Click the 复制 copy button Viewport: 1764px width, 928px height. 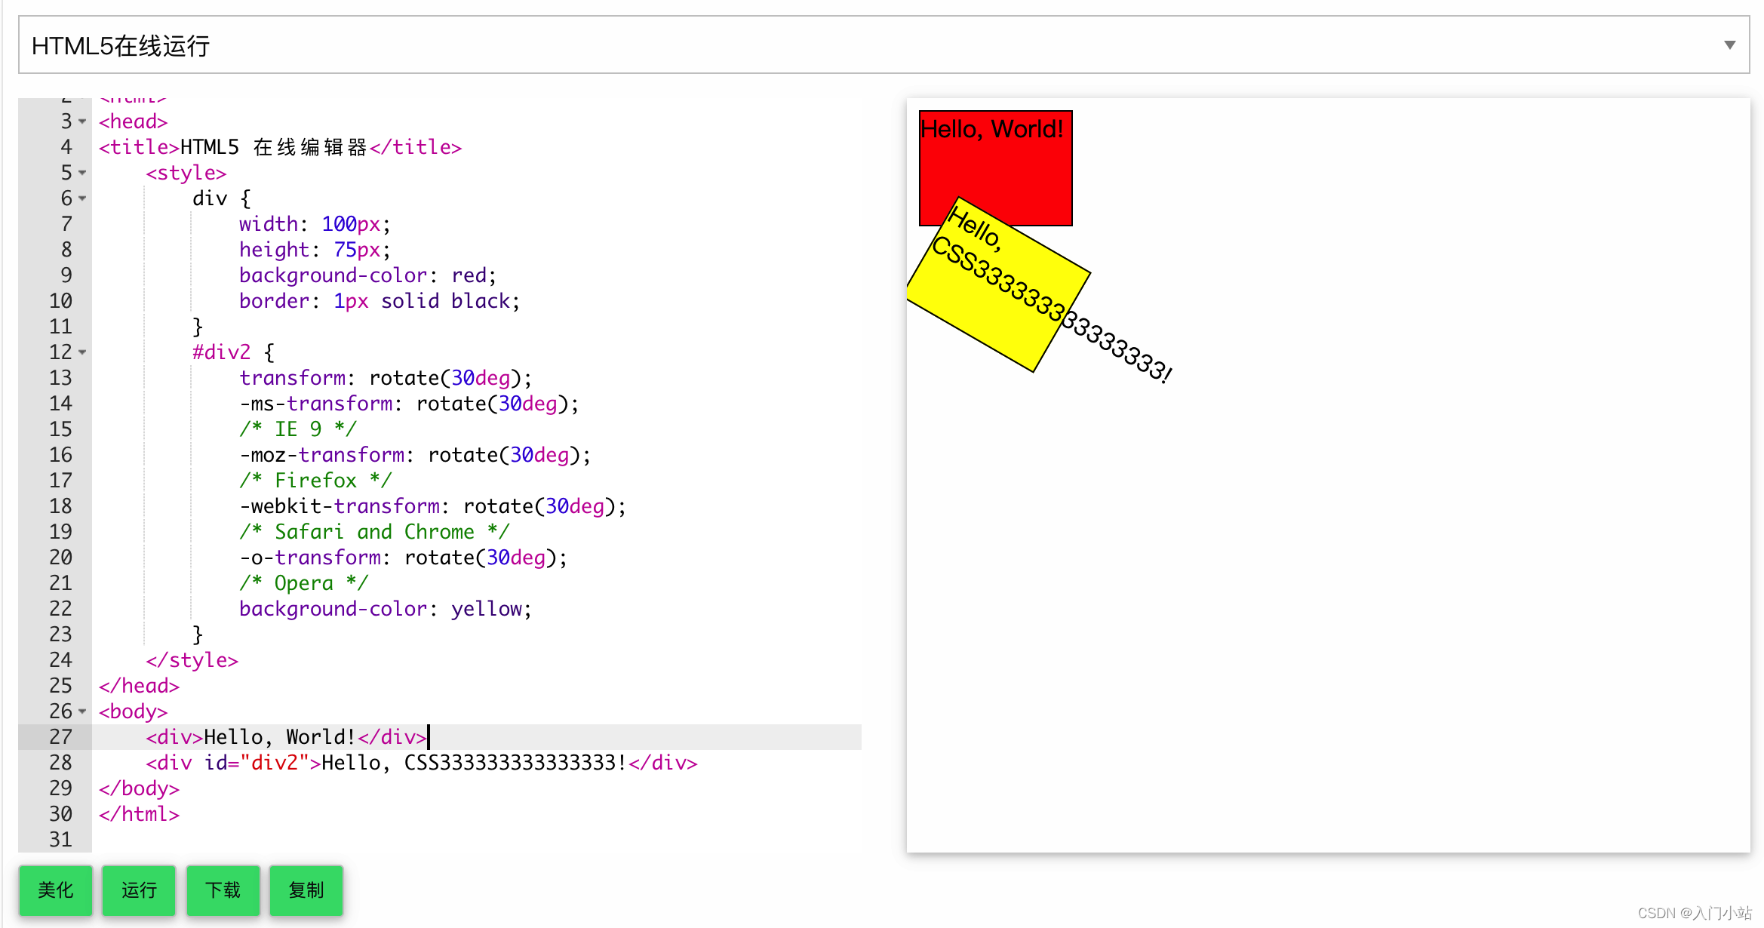[306, 890]
